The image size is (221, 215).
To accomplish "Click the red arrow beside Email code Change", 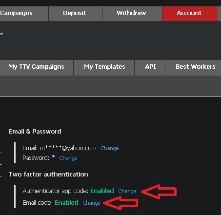I will pos(121,203).
